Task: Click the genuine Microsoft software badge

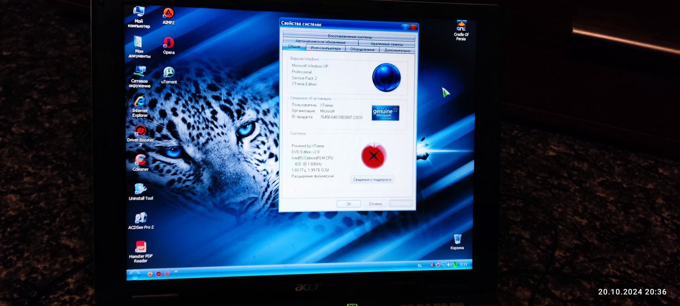Action: [385, 113]
